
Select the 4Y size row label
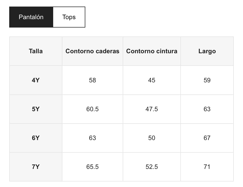tap(36, 80)
